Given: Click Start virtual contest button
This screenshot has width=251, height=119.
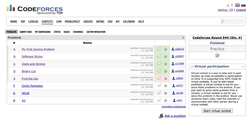Looking at the screenshot, I should [x=217, y=111].
